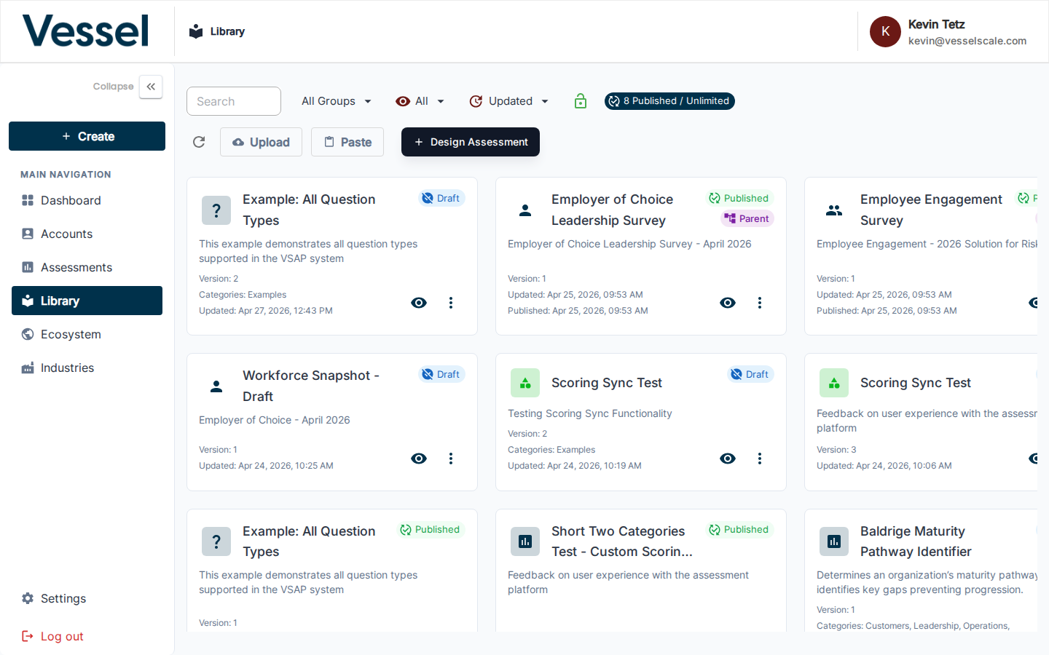Image resolution: width=1049 pixels, height=655 pixels.
Task: Click the group icon on the Employee Engagement Survey card
Action: (x=834, y=210)
